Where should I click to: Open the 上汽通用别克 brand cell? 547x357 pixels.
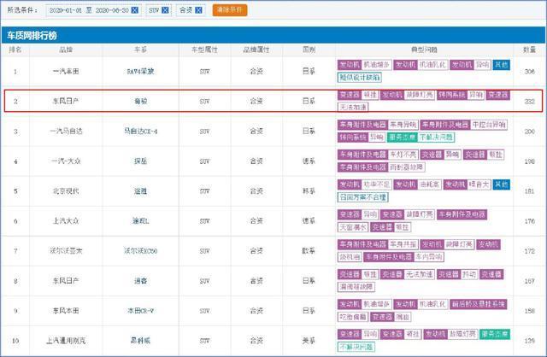66,341
